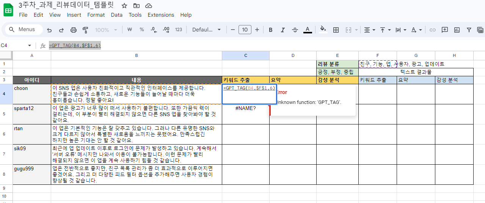
Task: Increase decimal places
Action: (166, 30)
